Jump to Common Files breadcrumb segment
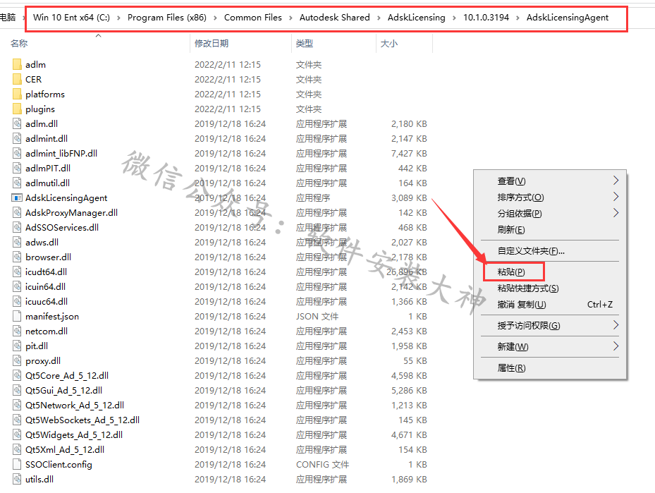Image resolution: width=655 pixels, height=493 pixels. [x=252, y=18]
